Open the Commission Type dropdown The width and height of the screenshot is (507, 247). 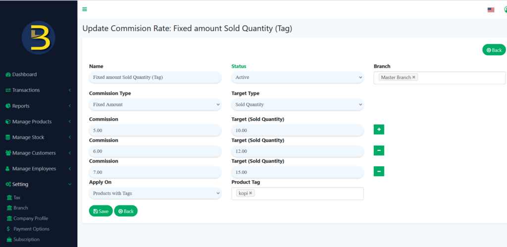[x=155, y=104]
